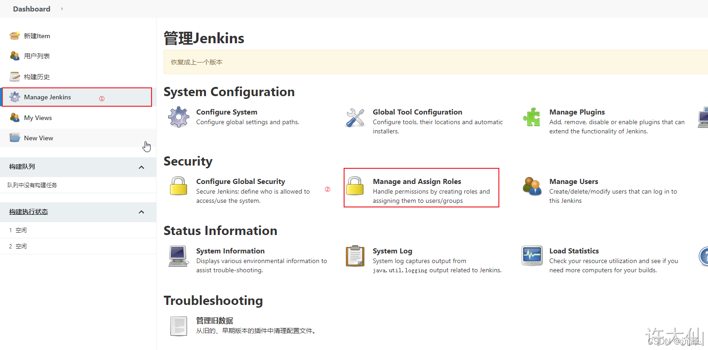Open 用户列表 in the sidebar
The image size is (708, 350).
pyautogui.click(x=37, y=56)
